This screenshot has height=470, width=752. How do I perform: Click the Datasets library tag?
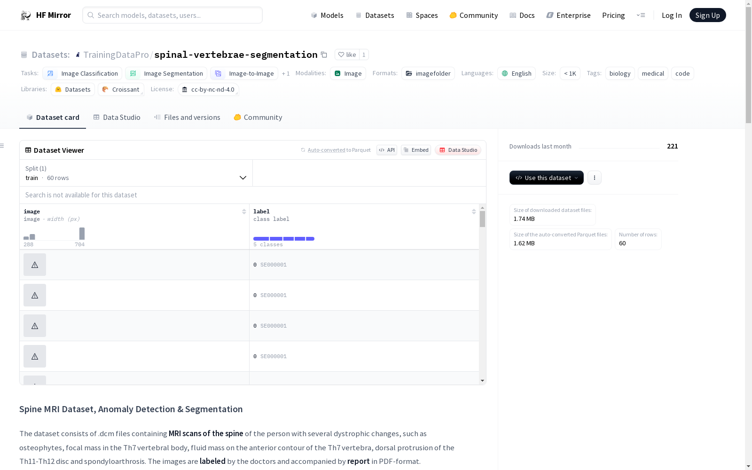point(73,89)
